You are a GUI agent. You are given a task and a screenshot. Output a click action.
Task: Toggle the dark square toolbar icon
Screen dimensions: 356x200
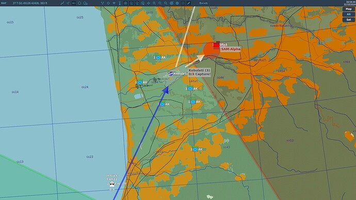183,3
